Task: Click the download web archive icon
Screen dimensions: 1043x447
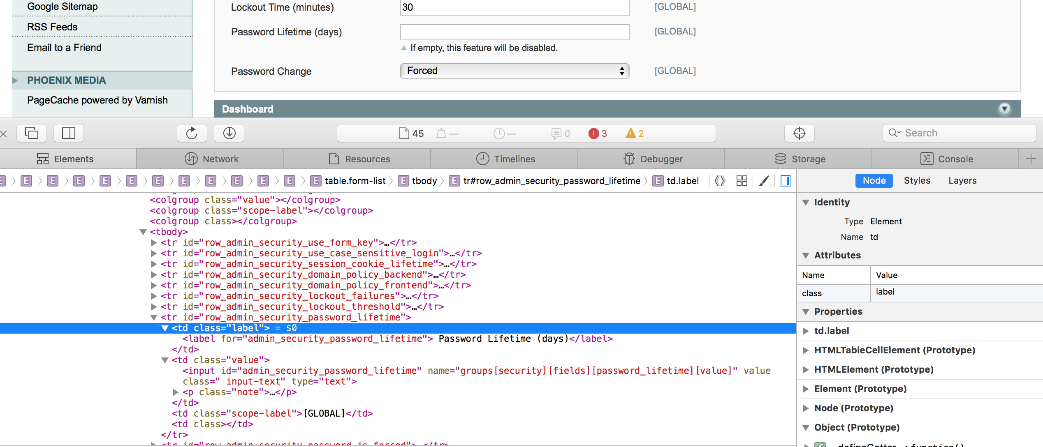Action: 229,133
